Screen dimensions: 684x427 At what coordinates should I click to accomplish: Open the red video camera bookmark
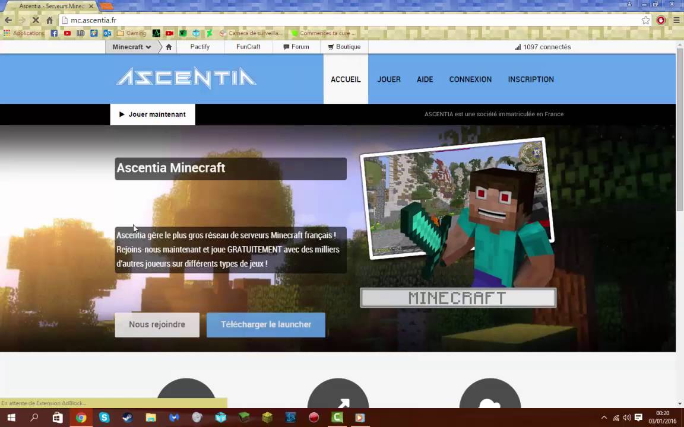click(169, 33)
